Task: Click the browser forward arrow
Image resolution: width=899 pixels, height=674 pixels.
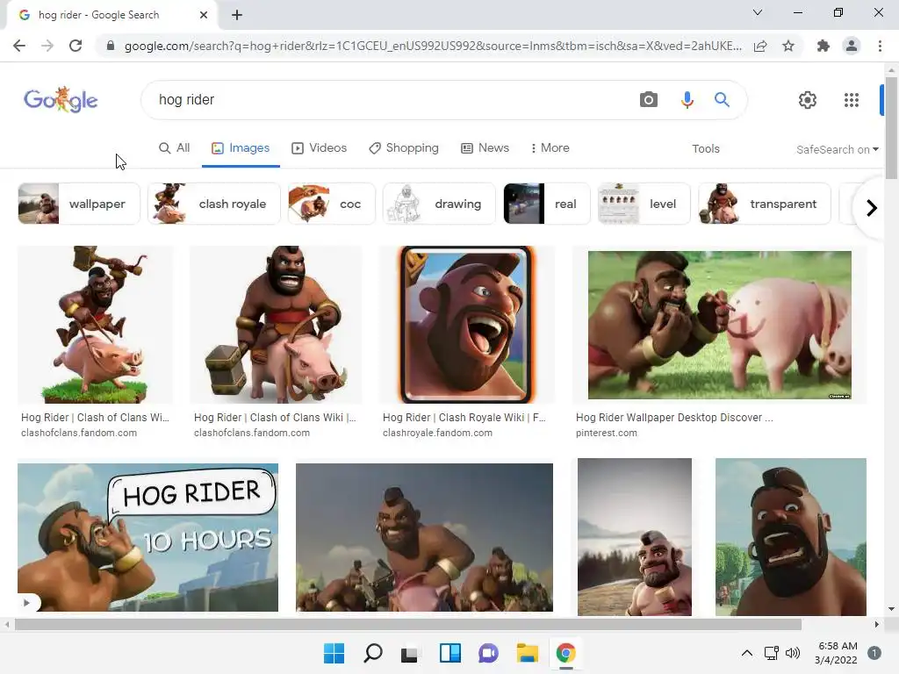Action: coord(47,46)
